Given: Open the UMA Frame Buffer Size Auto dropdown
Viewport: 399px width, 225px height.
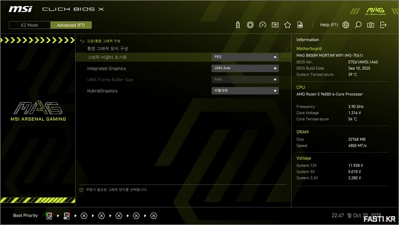Looking at the screenshot, I should click(x=245, y=80).
